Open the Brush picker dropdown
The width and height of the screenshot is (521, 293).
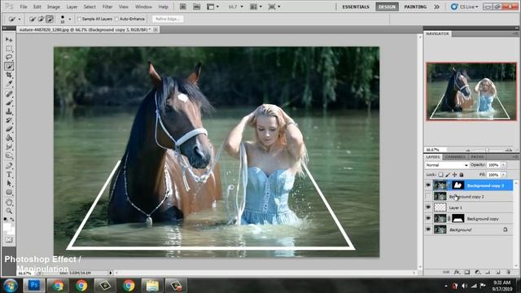(x=69, y=20)
